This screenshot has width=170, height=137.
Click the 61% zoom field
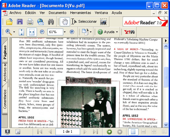(x=55, y=32)
